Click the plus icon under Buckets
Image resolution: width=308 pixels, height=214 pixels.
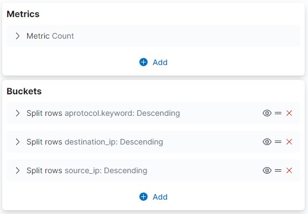click(143, 197)
